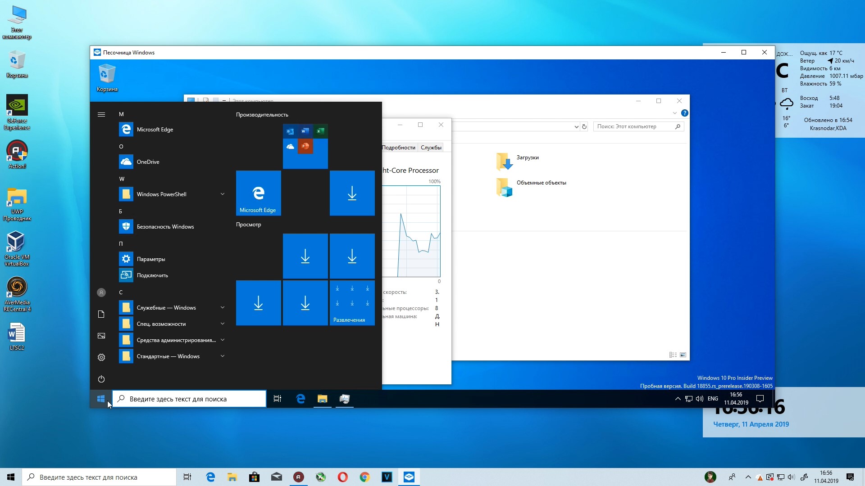Show hidden tray icons in sandbox taskbar
The image size is (865, 486).
point(678,399)
